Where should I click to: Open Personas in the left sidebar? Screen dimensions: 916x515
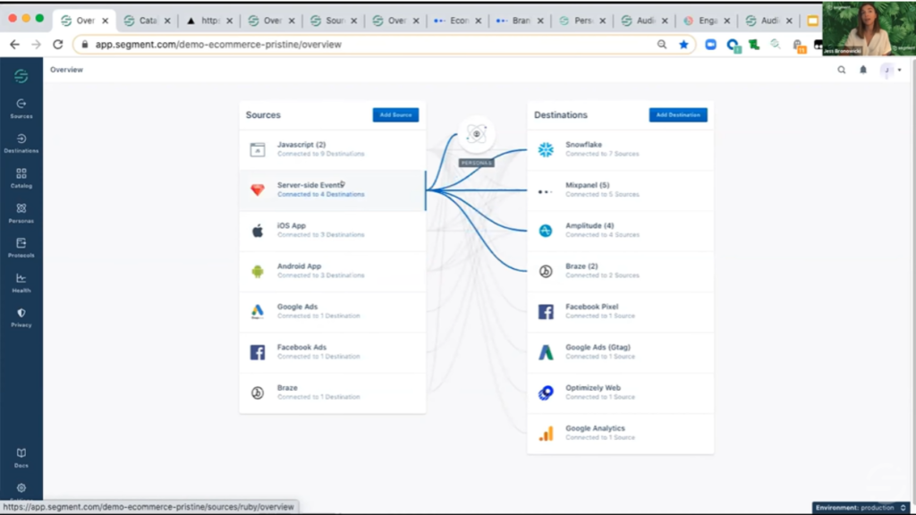coord(21,213)
